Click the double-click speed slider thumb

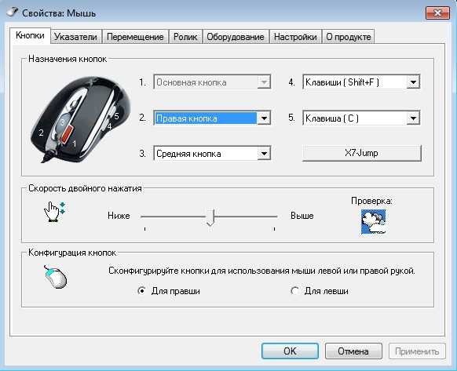click(210, 217)
